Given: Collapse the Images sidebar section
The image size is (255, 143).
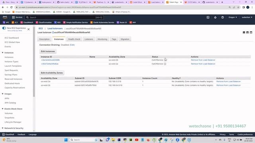Looking at the screenshot, I should [3, 94].
